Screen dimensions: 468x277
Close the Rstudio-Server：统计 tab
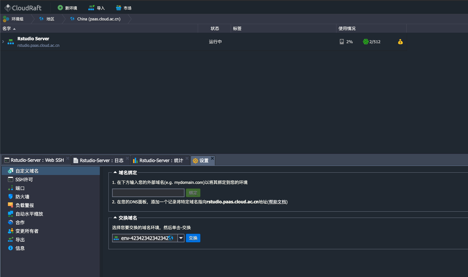click(x=187, y=158)
